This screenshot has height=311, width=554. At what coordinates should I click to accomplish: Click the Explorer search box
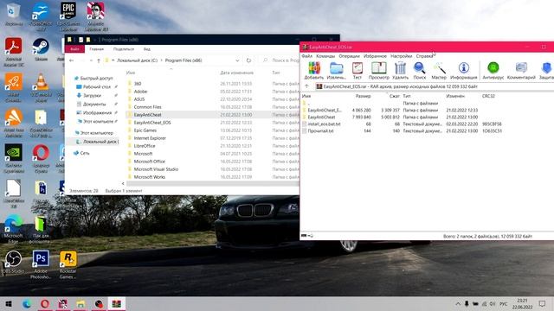280,60
